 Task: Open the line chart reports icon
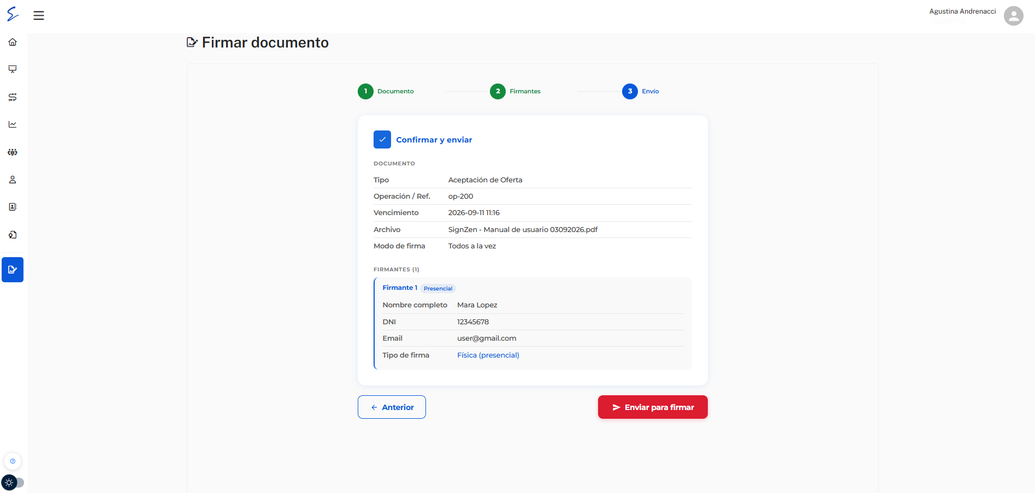tap(13, 124)
